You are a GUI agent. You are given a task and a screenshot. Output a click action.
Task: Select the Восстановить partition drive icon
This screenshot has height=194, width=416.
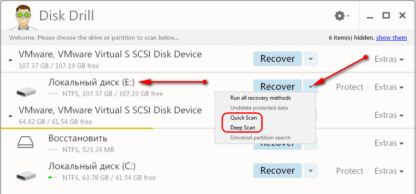point(26,143)
